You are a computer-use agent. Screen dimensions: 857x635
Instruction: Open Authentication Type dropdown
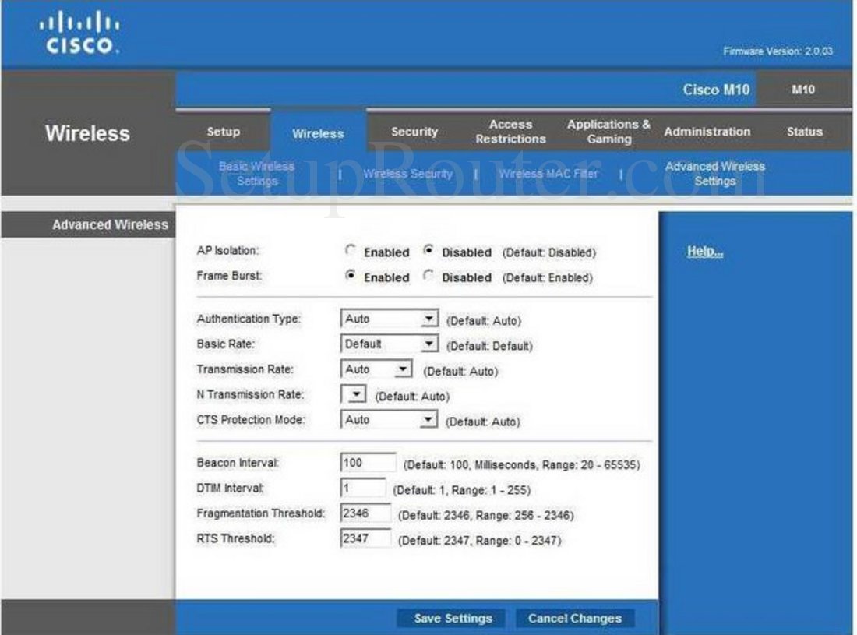coord(389,319)
